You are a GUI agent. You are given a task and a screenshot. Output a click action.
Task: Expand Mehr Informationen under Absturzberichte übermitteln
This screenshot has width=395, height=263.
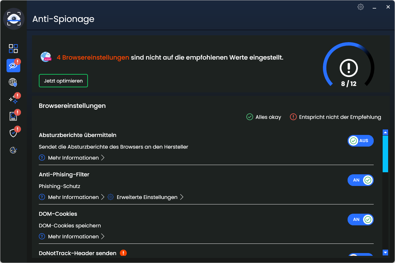tap(73, 158)
